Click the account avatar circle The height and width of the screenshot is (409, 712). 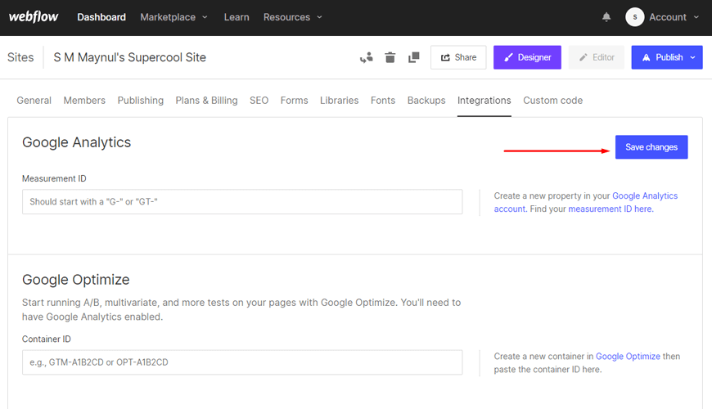[634, 17]
